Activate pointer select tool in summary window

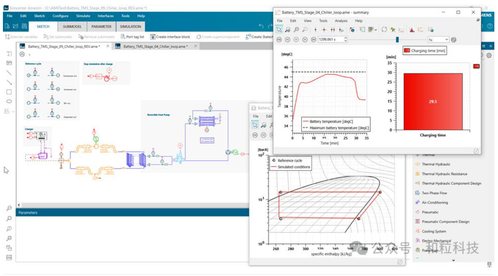(279, 30)
